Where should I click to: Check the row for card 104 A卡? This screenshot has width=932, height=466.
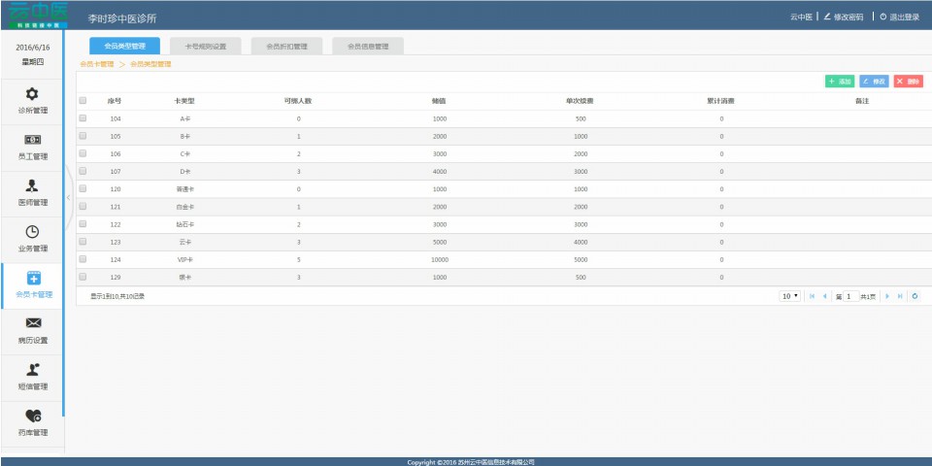coord(83,118)
